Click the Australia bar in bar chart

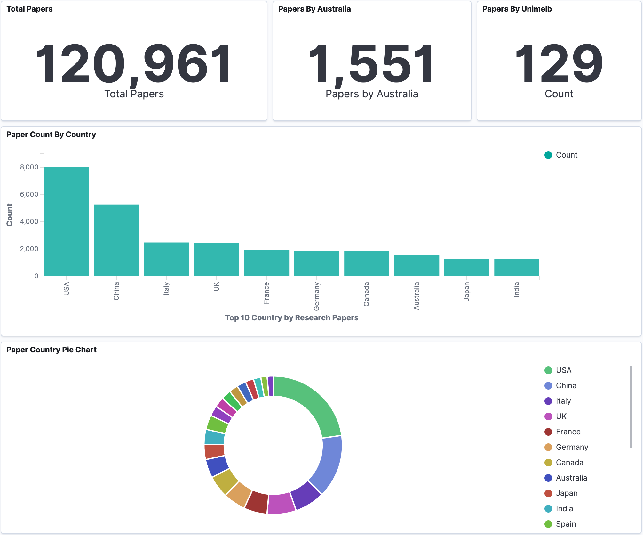click(x=417, y=266)
